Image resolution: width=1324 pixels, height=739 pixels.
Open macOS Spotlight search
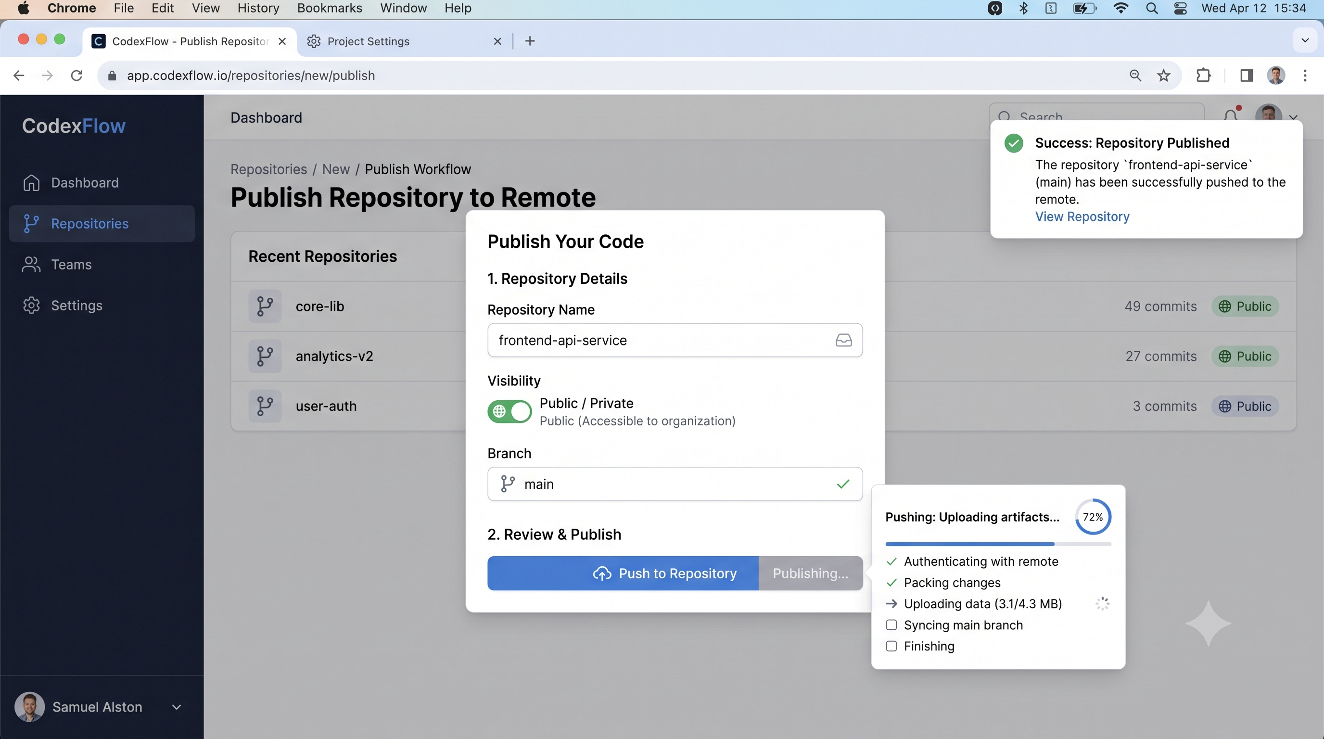click(1152, 8)
